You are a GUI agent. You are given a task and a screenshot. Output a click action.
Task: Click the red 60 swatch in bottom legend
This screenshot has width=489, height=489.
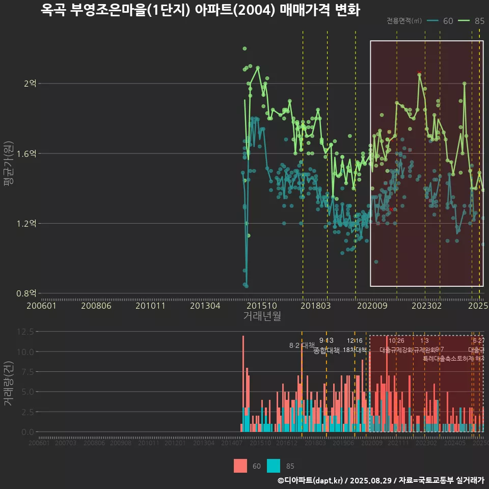[240, 466]
